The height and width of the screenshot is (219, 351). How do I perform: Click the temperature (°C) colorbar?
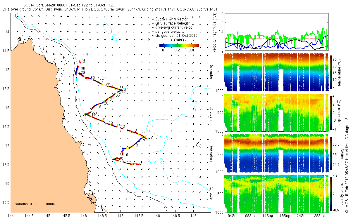point(331,72)
